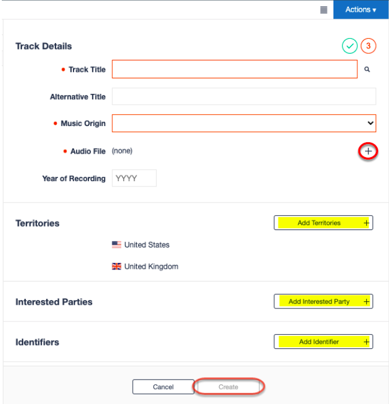Click the Create button
This screenshot has height=404, width=389.
tap(228, 387)
